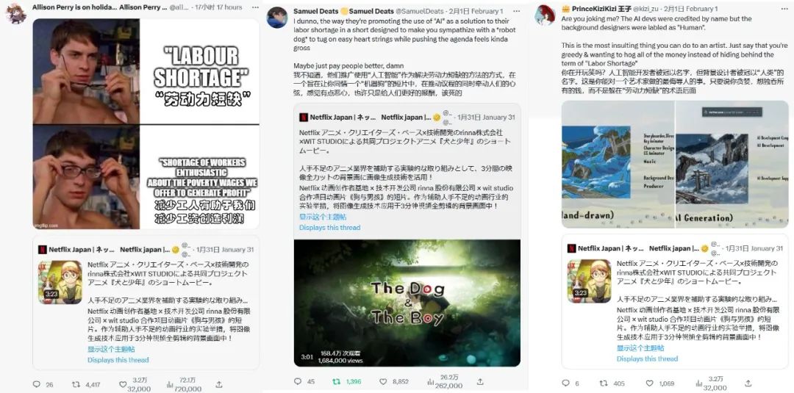This screenshot has height=393, width=794.
Task: View analytics of Samuel Deats' tweet
Action: point(431,381)
